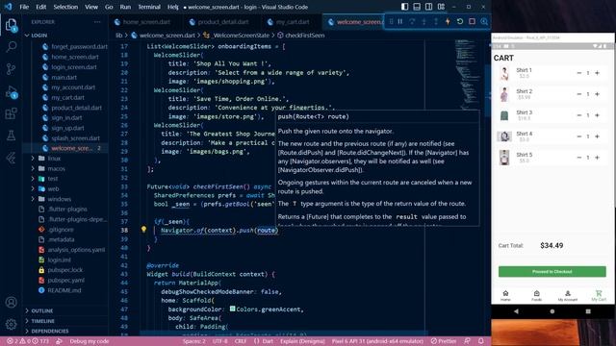Open the Testing flask view
Screen dimensions: 616x346
11,136
